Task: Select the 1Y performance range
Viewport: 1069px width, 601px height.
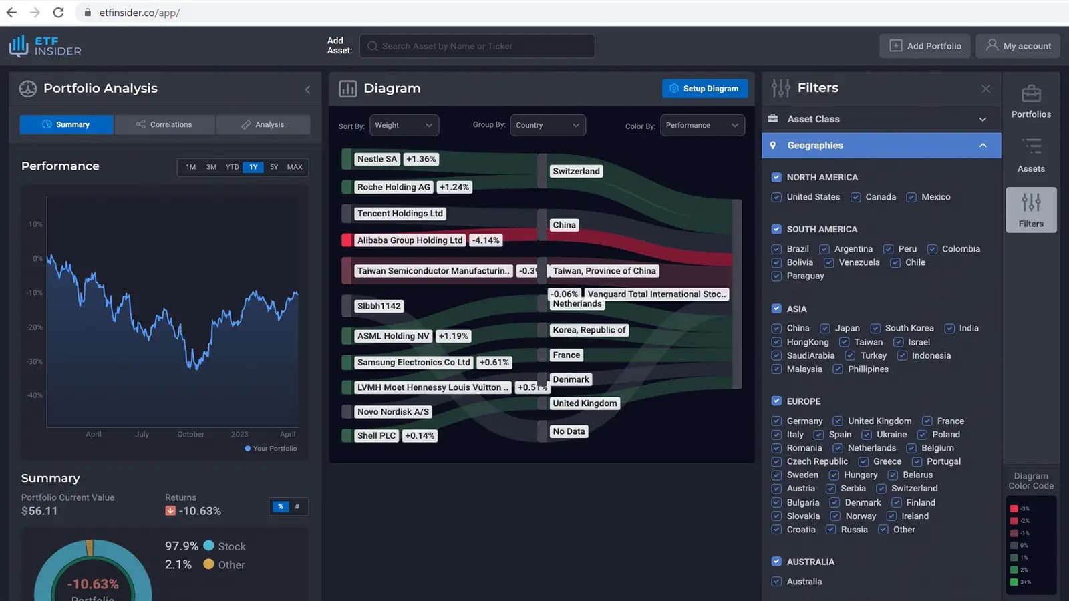Action: pos(253,167)
